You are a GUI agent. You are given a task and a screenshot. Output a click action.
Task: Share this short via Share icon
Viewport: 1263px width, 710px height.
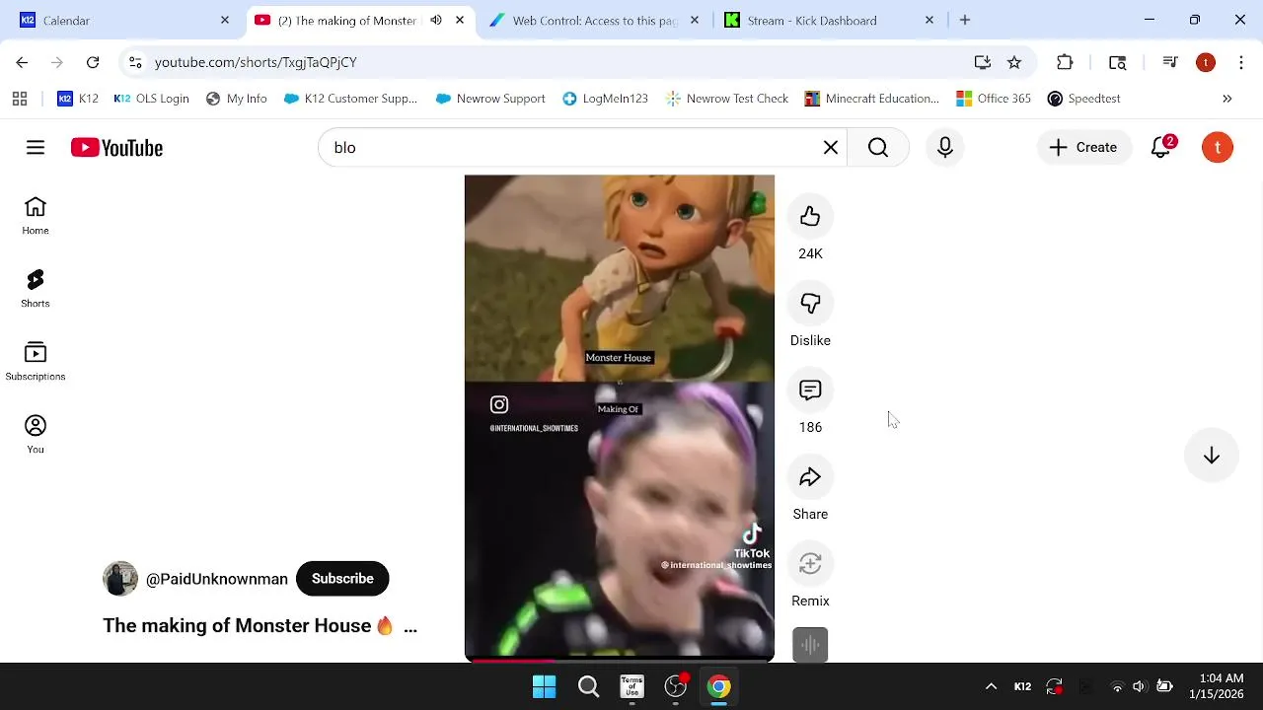810,477
